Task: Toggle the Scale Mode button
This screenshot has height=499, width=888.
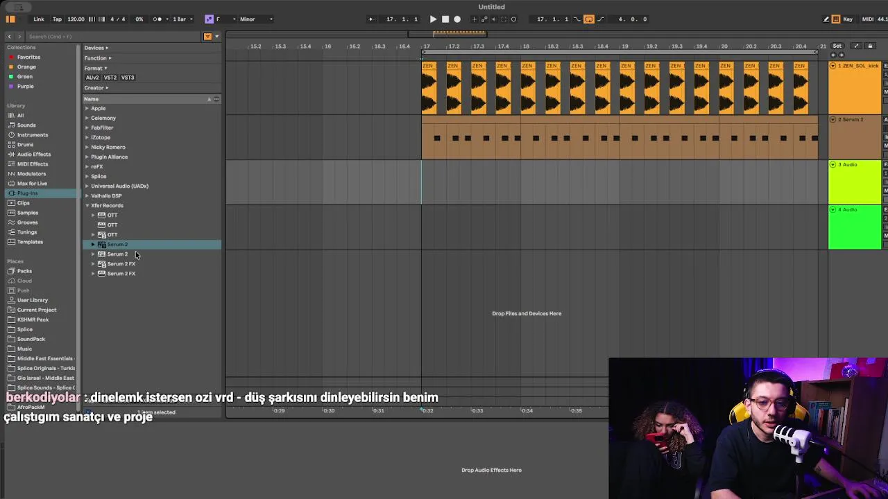Action: click(209, 19)
